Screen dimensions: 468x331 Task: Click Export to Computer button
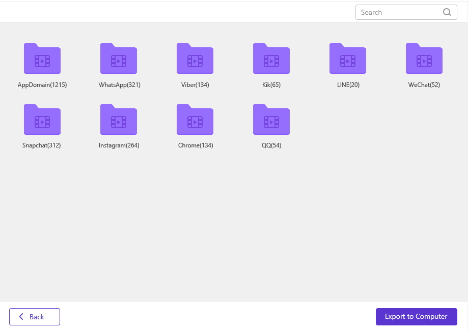417,317
